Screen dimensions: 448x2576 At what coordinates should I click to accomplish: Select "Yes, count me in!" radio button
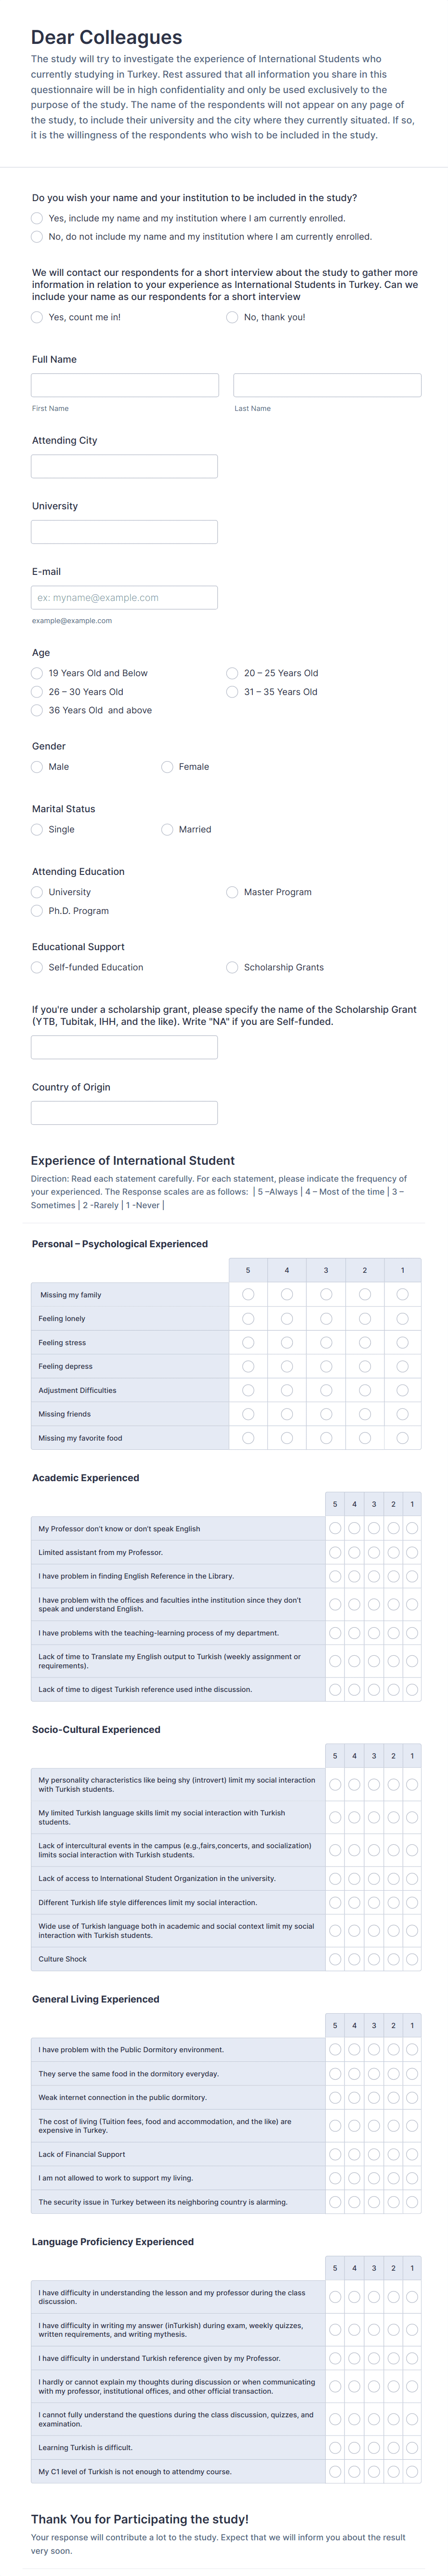(37, 317)
